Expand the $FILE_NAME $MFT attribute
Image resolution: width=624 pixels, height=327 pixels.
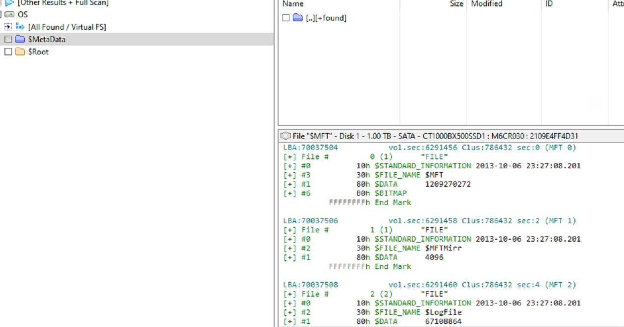tap(290, 175)
